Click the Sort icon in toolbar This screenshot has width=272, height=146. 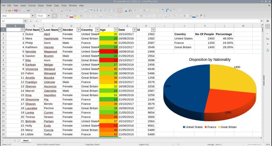pyautogui.click(x=105, y=11)
